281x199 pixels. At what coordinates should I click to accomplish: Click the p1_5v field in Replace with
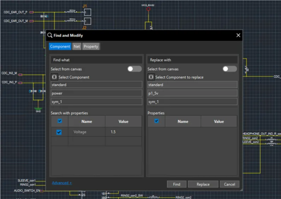(x=192, y=93)
